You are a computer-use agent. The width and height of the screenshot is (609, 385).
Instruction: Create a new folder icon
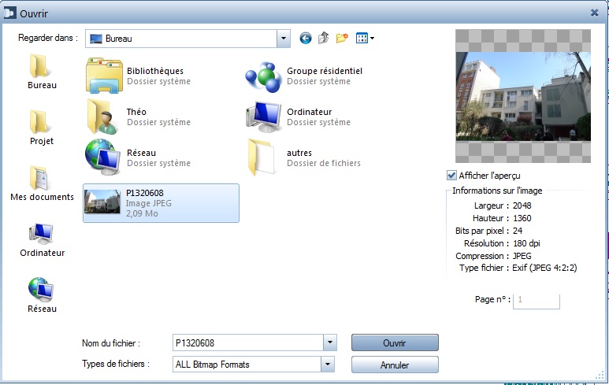(x=342, y=38)
